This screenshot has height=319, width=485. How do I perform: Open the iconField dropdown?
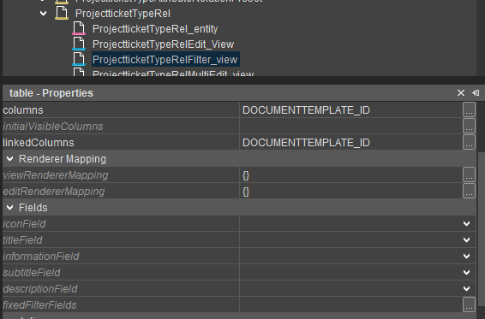[467, 223]
